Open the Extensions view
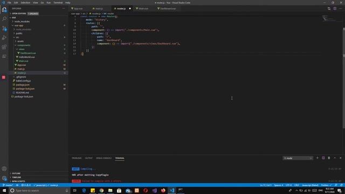The image size is (345, 194). [4, 47]
